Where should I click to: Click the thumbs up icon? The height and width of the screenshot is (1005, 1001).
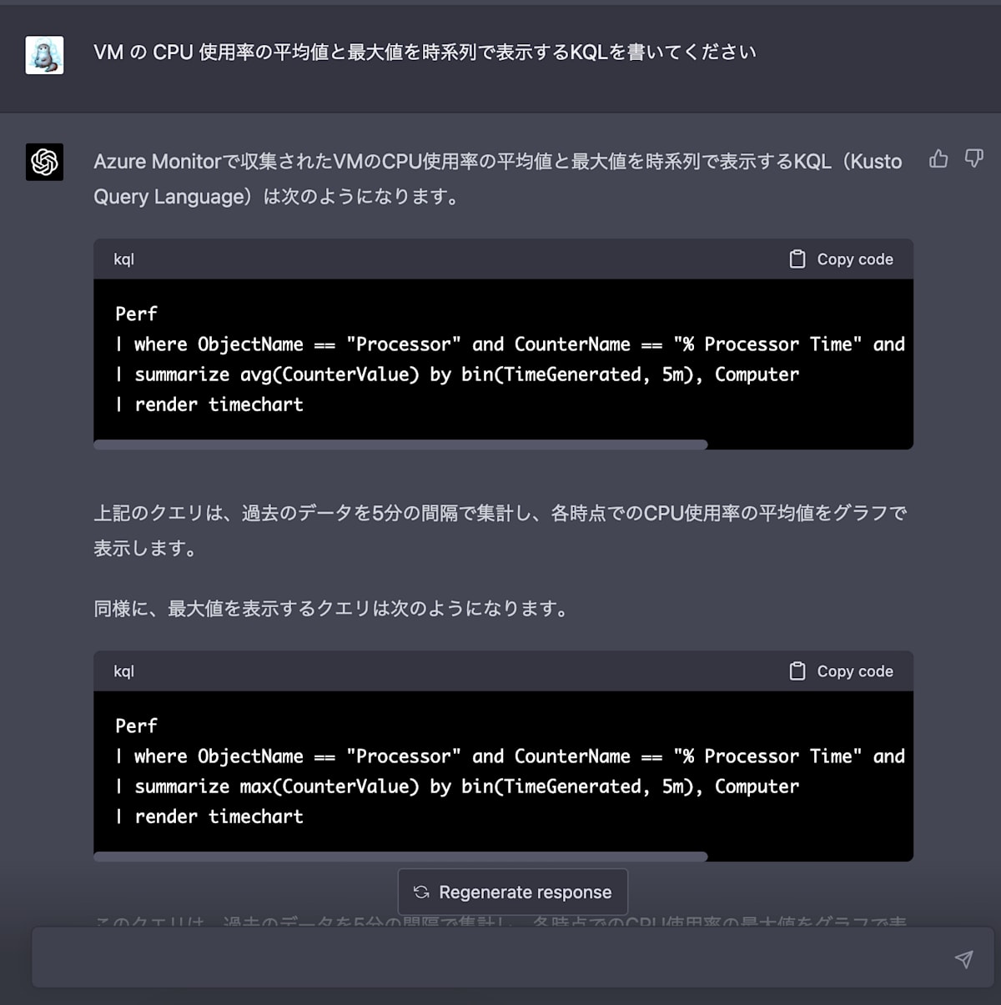click(938, 158)
